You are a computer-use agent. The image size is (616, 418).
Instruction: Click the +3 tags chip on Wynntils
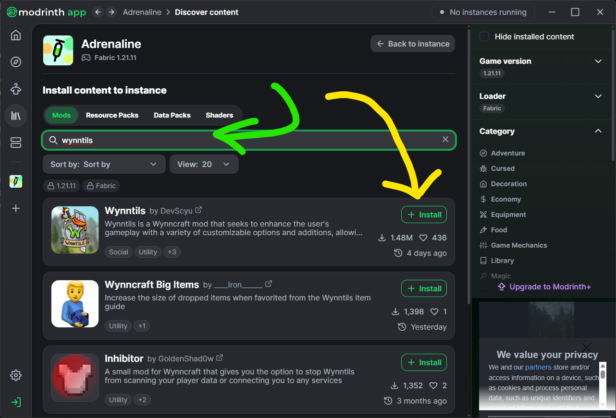172,252
